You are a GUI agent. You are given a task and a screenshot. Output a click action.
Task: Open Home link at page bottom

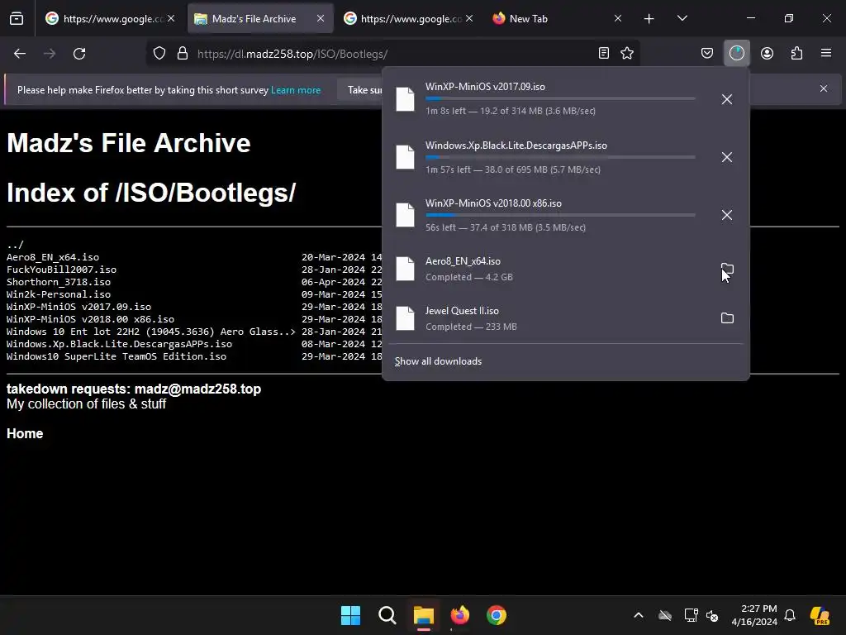[x=25, y=433]
